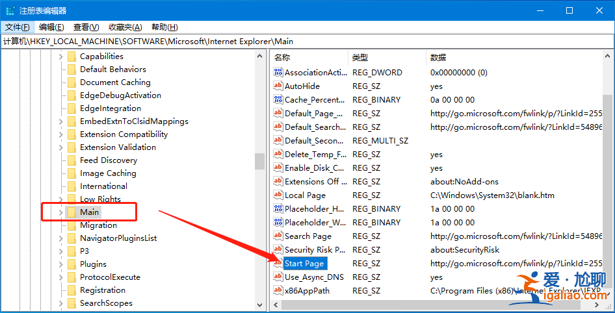Click the x86AppPath value icon
Viewport: 615px width, 313px height.
(278, 291)
